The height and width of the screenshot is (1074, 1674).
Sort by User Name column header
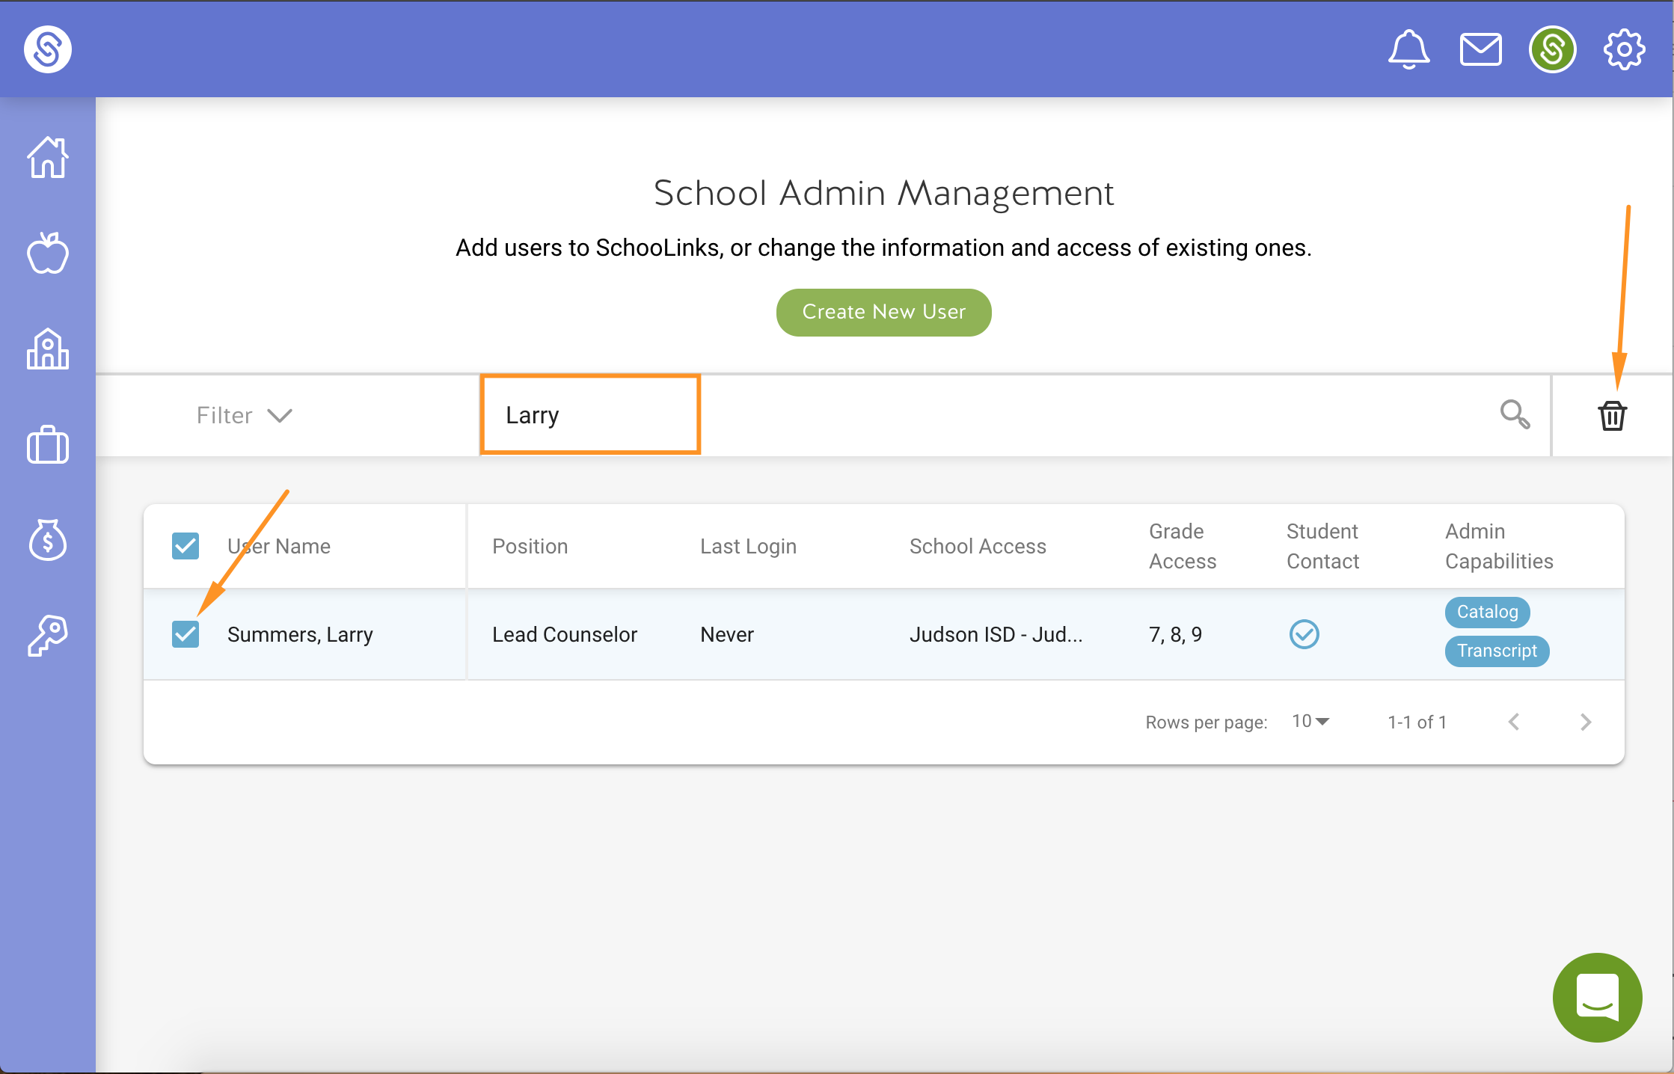[x=279, y=546]
